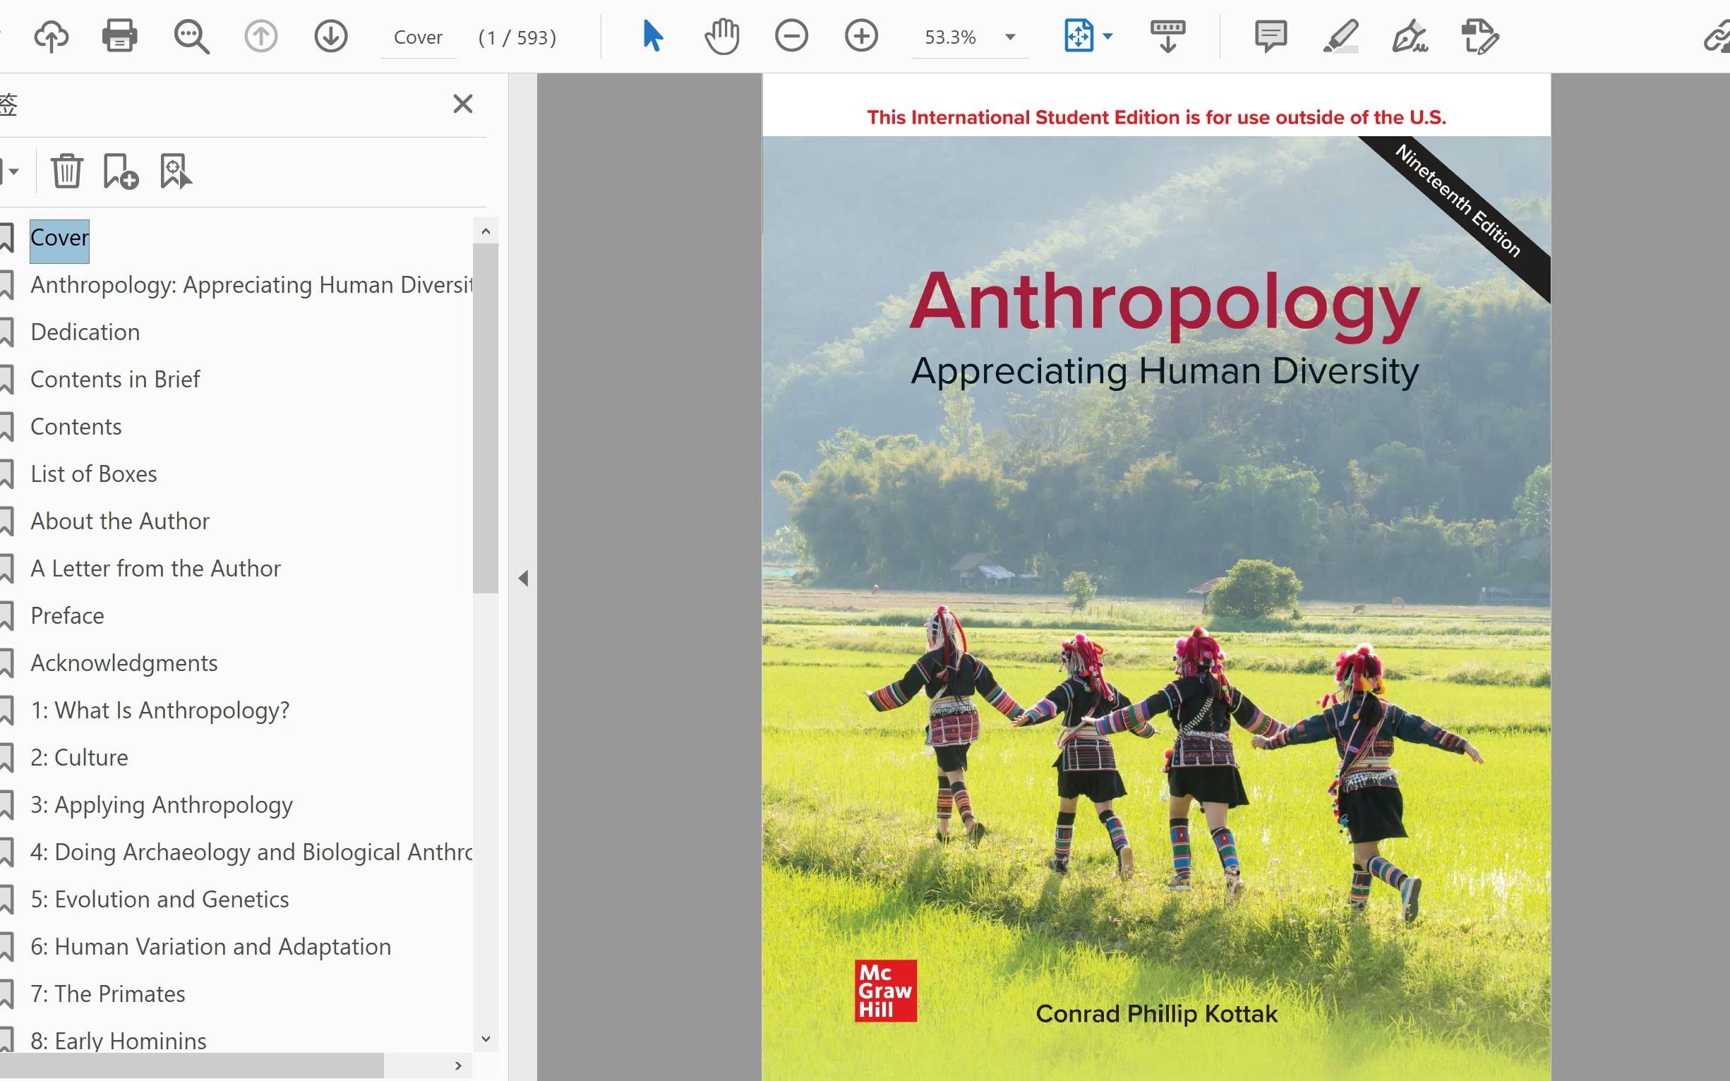Jump to the Dedication bookmark

click(85, 332)
